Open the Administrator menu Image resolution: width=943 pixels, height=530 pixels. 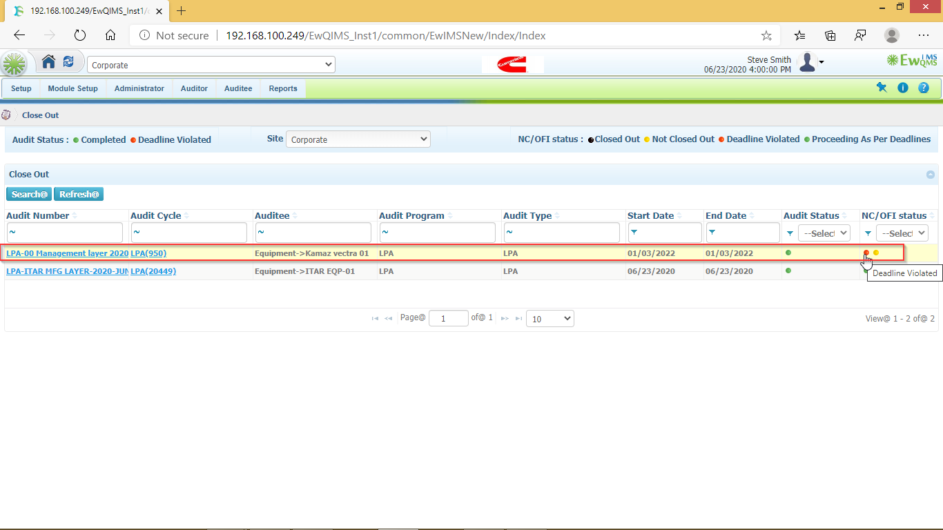139,88
